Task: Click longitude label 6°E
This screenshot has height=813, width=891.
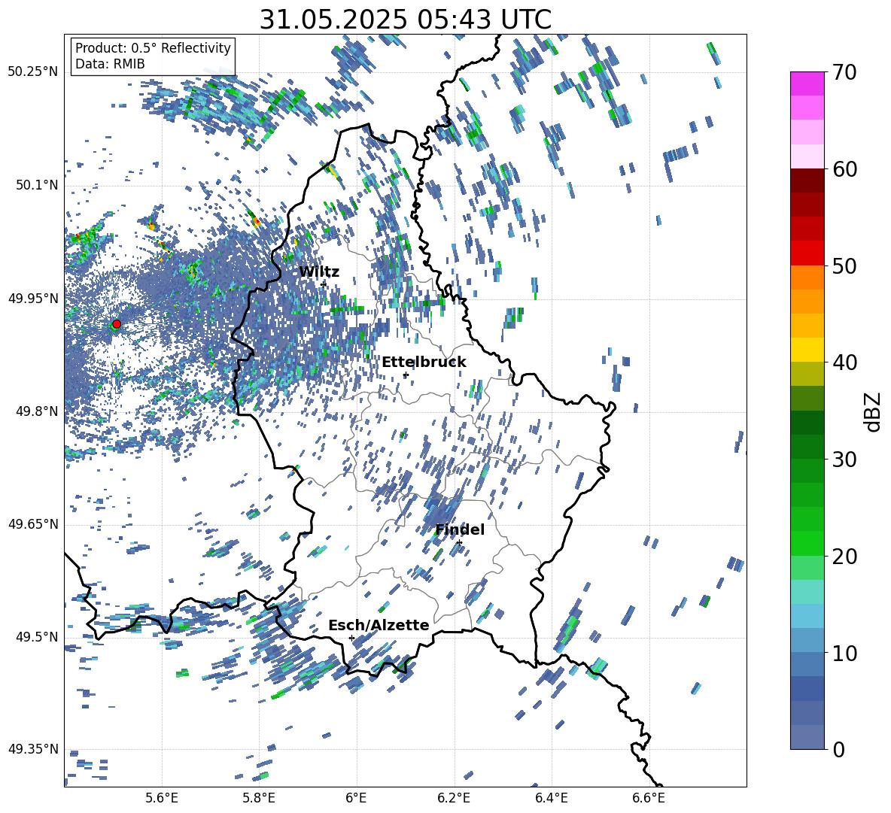Action: point(356,798)
